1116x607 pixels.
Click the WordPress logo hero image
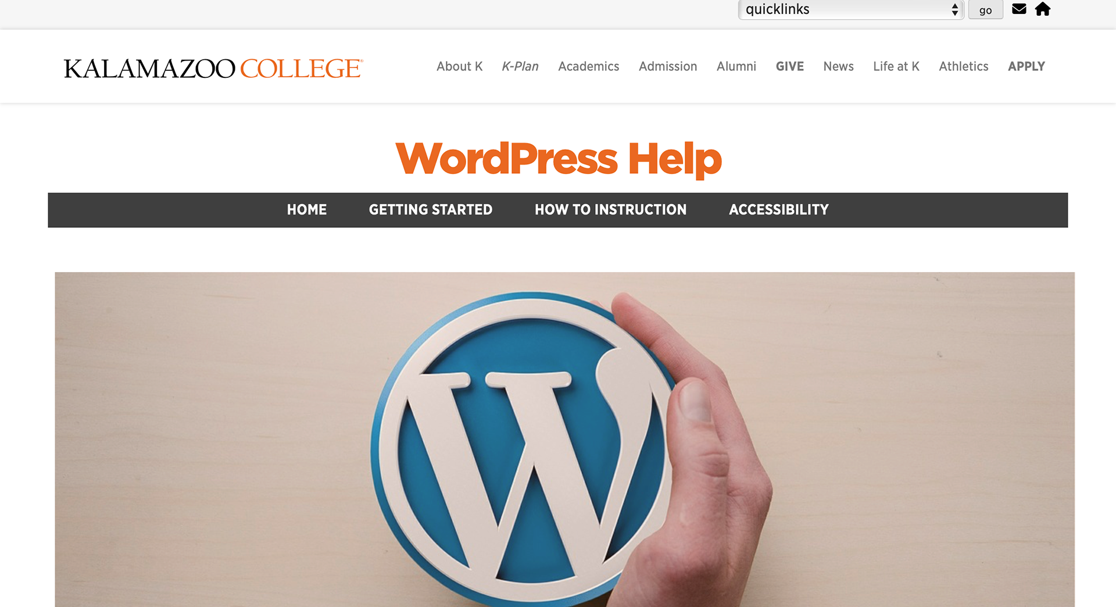point(564,440)
